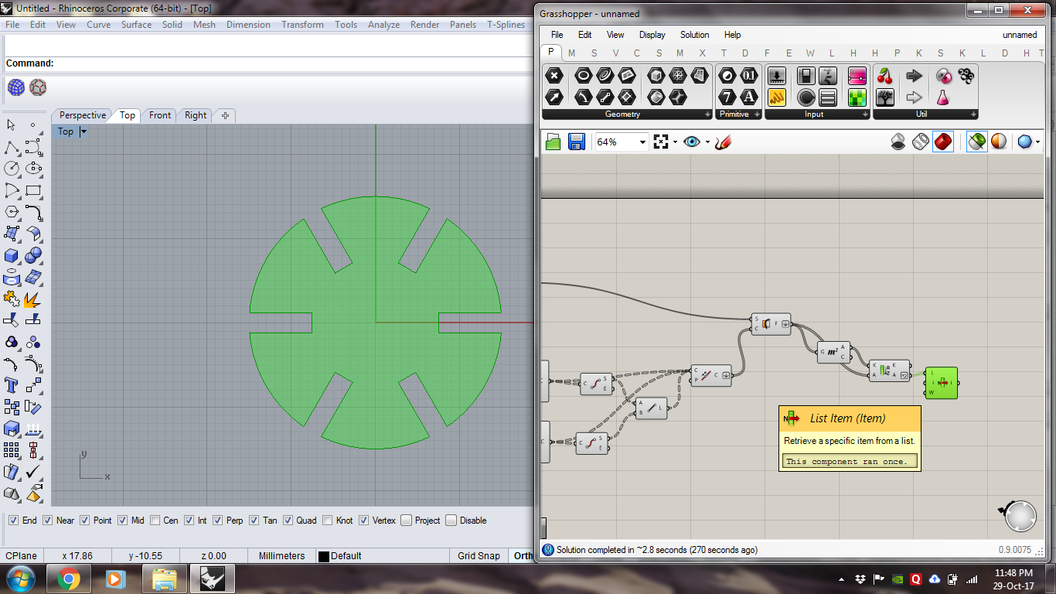Toggle shaded preview red cylinder button

(x=943, y=142)
